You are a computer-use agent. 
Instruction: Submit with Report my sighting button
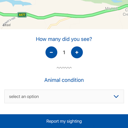coord(64,121)
